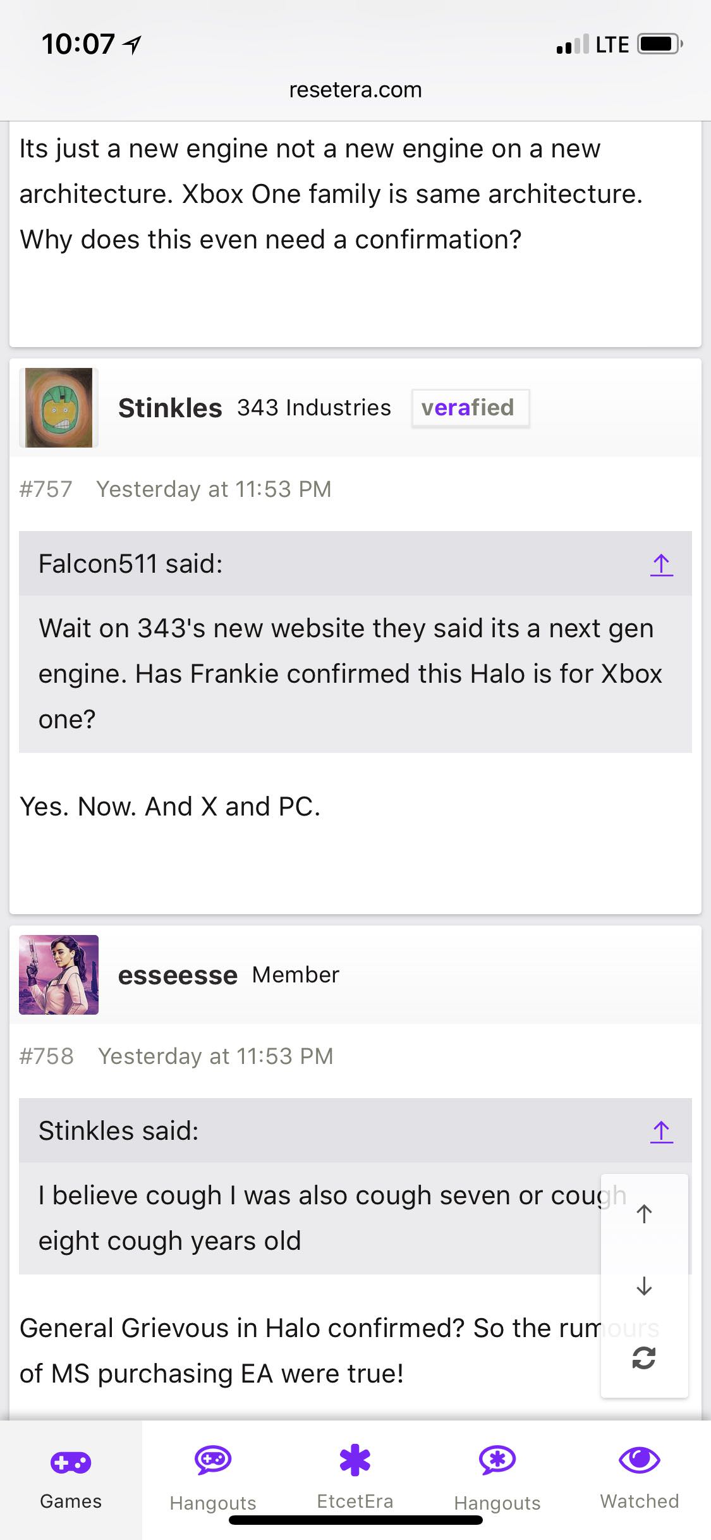
Task: Open post number #757 permalink
Action: (x=46, y=489)
